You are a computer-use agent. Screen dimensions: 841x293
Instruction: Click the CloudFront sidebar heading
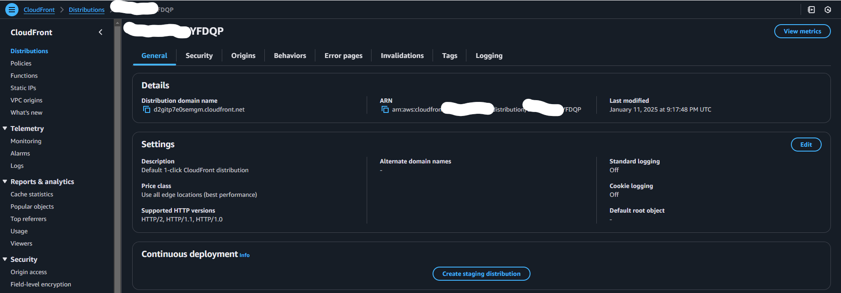click(x=31, y=33)
